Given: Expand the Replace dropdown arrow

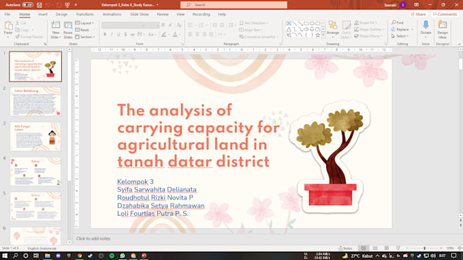Looking at the screenshot, I should 412,29.
